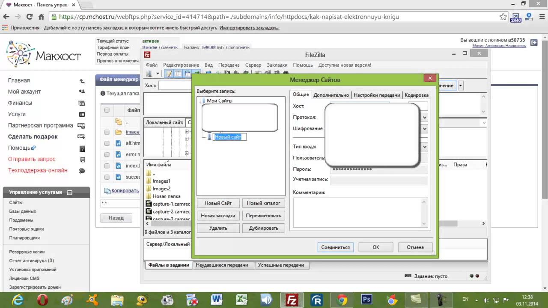Open the Закладки menu
The image size is (548, 308).
point(277,65)
